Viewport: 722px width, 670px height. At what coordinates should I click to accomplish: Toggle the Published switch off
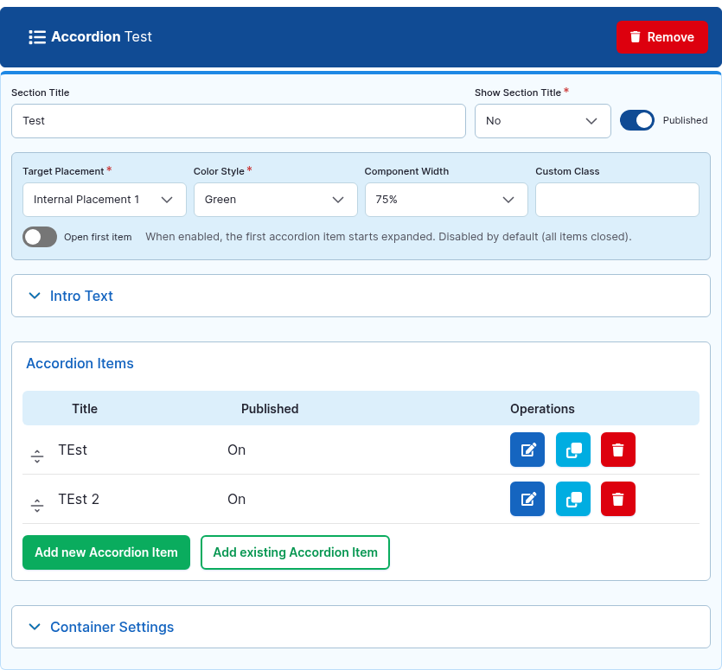click(636, 121)
